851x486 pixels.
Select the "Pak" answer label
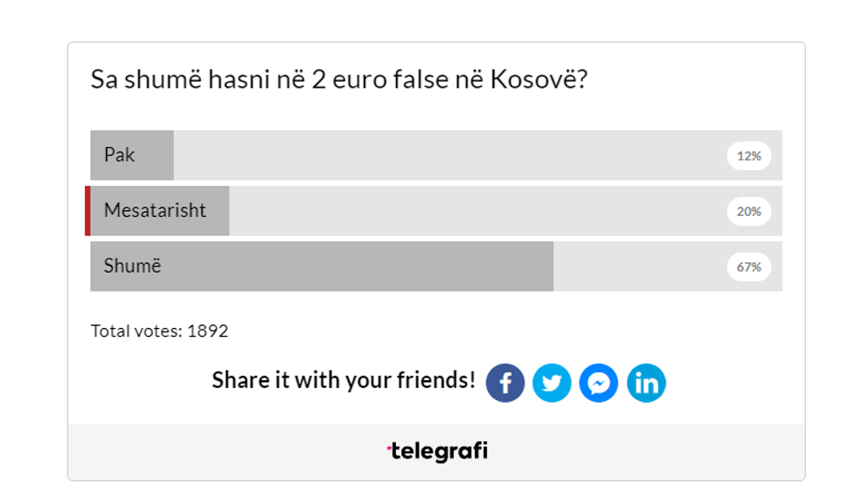(120, 155)
